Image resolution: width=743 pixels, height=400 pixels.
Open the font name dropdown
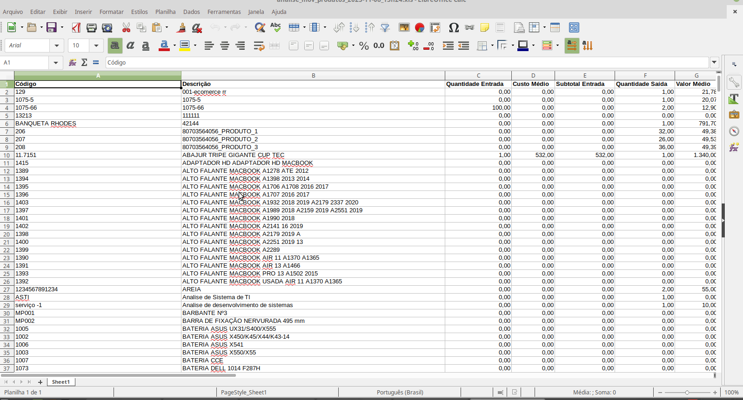pyautogui.click(x=57, y=46)
